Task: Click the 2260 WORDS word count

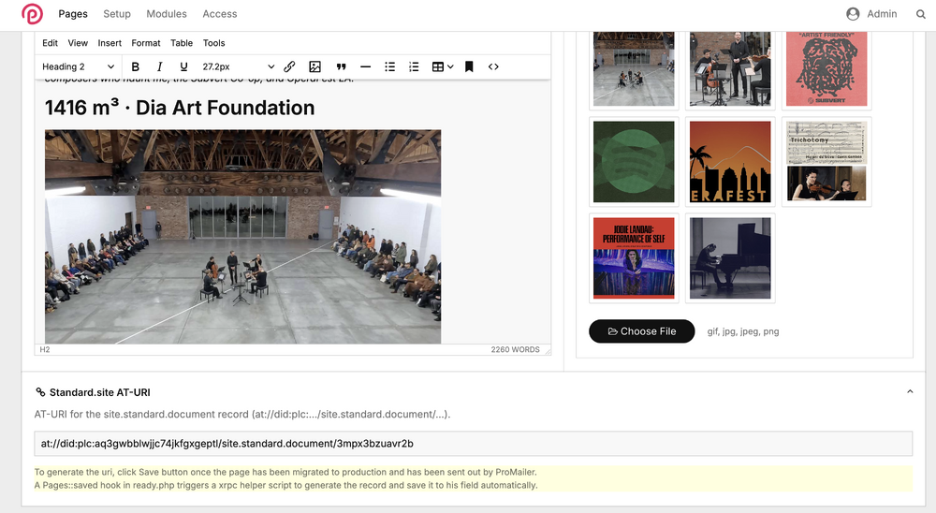Action: click(515, 350)
